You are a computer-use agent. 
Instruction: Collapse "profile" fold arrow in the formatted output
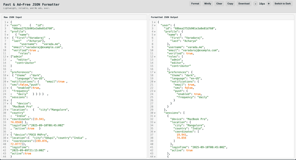[155, 32]
